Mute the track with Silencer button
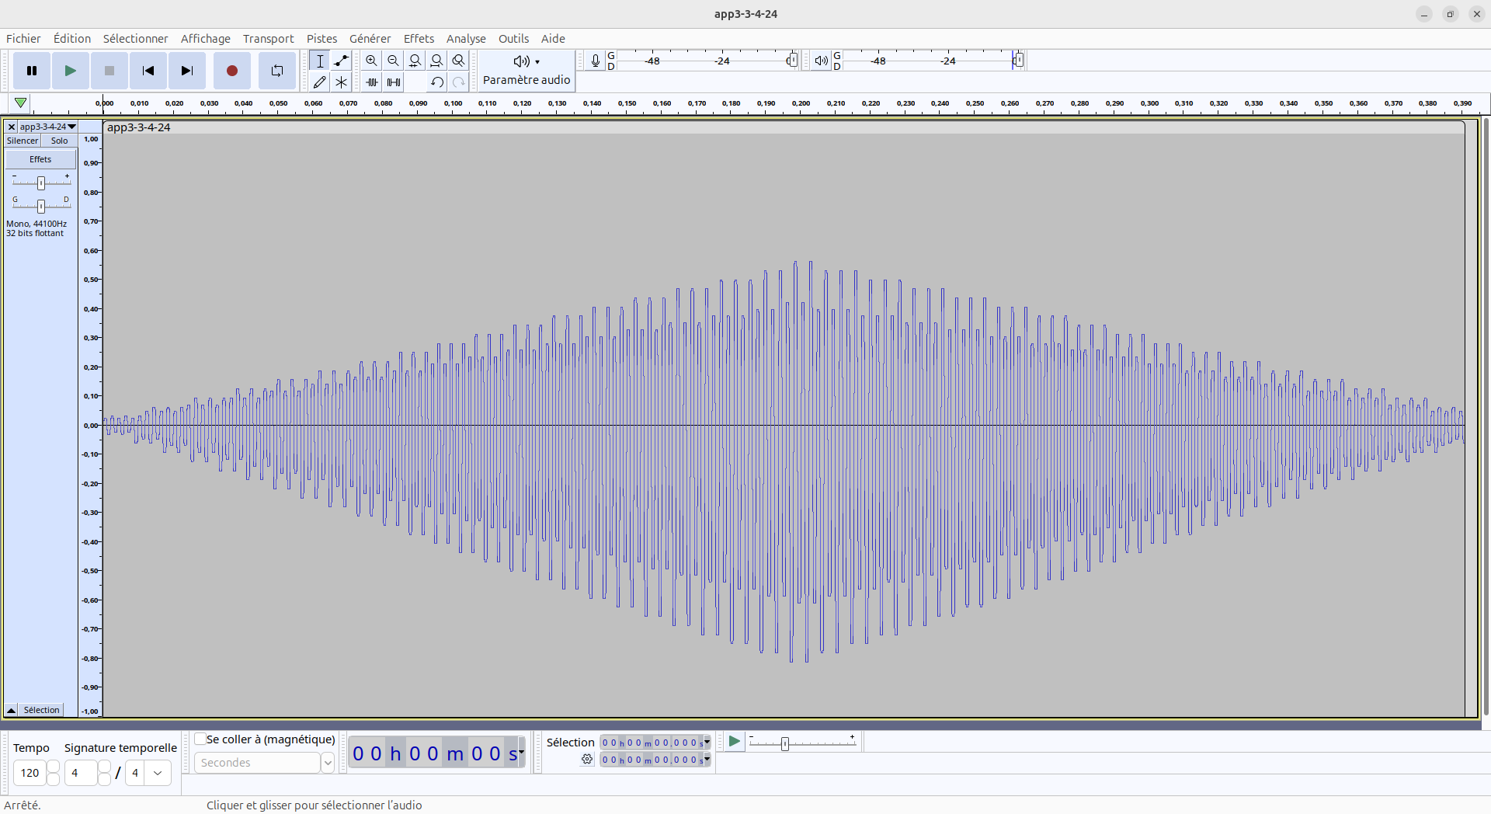Viewport: 1491px width, 814px height. pyautogui.click(x=23, y=141)
